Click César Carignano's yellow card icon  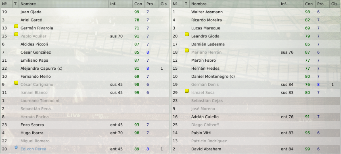(x=16, y=83)
